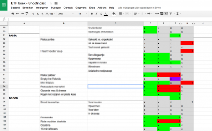
Task: Click the Print icon in toolbar
Action: click(13, 14)
